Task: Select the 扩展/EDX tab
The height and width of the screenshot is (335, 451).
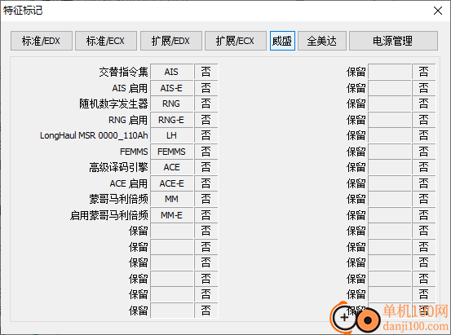Action: [171, 41]
